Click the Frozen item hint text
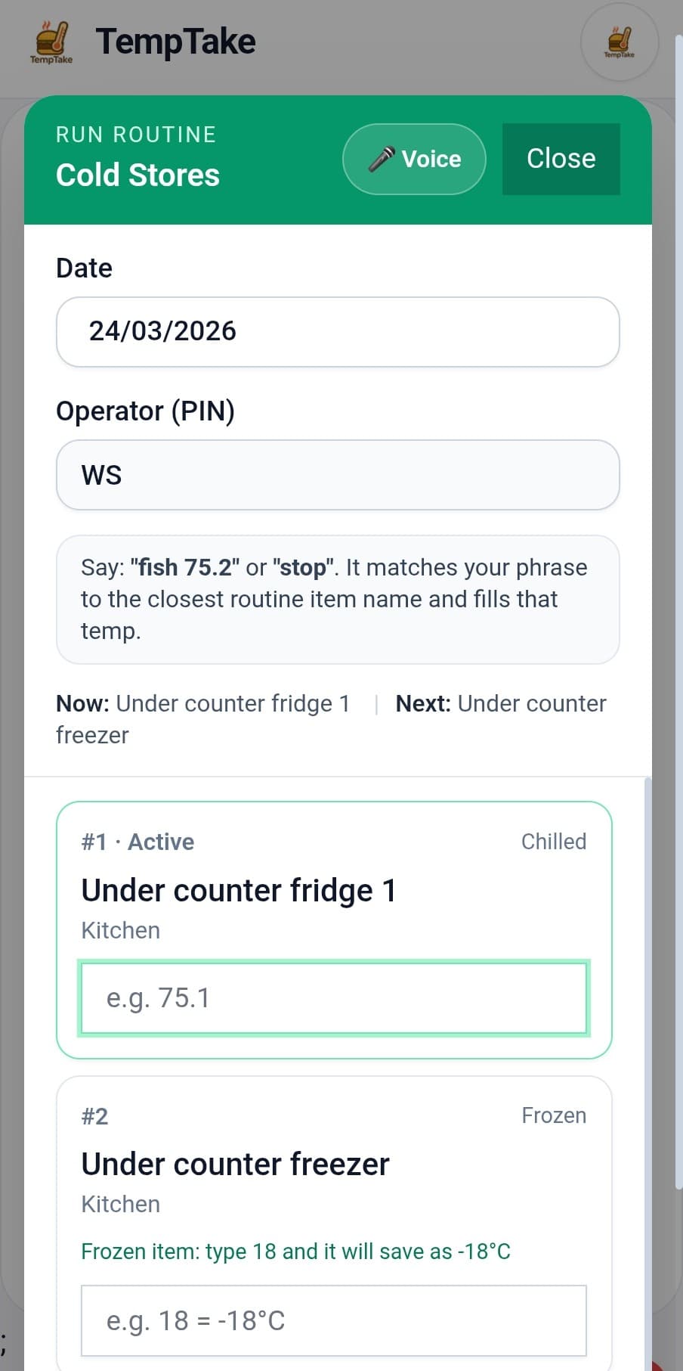This screenshot has height=1371, width=683. coord(295,1252)
